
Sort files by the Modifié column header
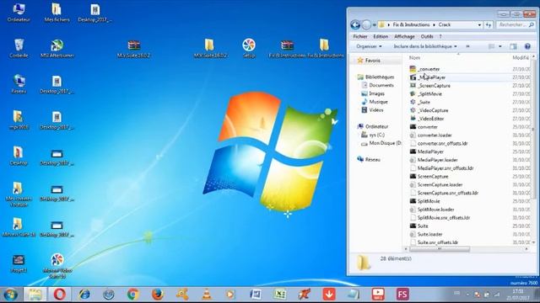[521, 58]
